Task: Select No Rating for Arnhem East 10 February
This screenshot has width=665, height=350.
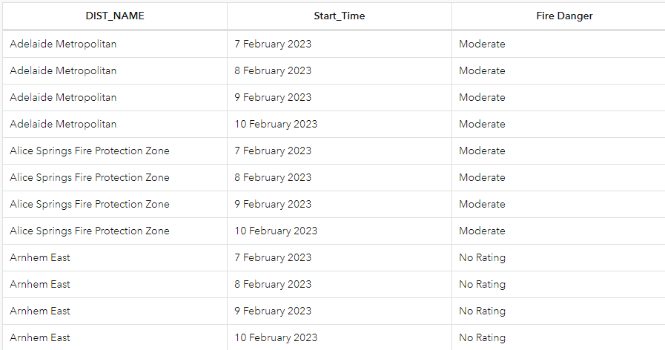Action: click(x=482, y=337)
